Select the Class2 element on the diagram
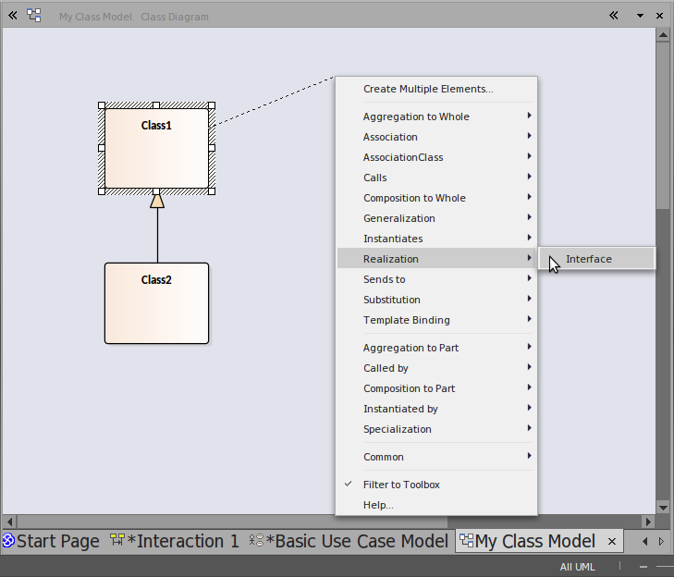The image size is (674, 577). click(x=156, y=303)
